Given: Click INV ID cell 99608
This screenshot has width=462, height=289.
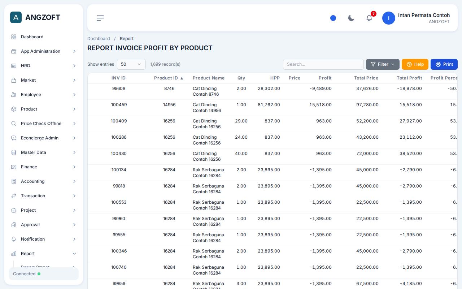Looking at the screenshot, I should pos(119,89).
